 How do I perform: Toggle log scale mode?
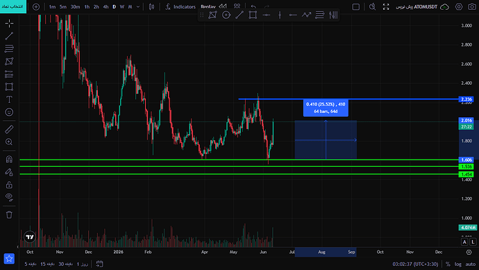click(x=458, y=264)
